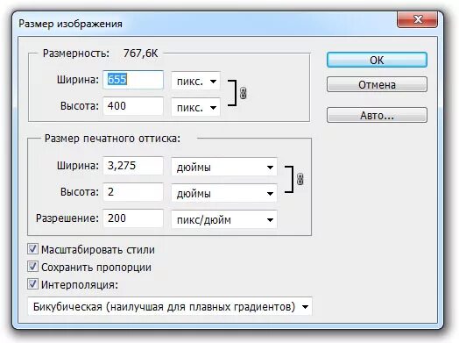This screenshot has width=459, height=343.
Task: Click the Размер печатного оттиска group label
Action: (112, 139)
